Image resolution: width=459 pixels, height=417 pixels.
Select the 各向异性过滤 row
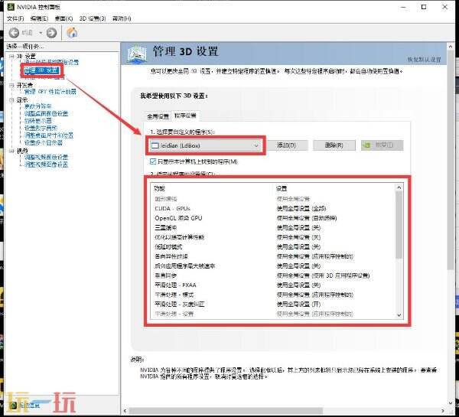point(274,256)
